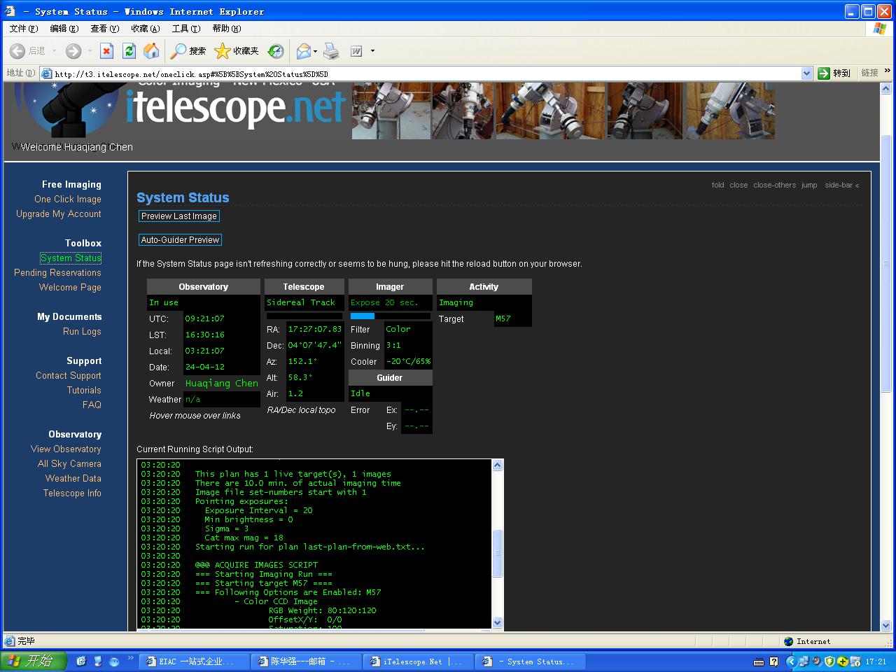Select System Status in the Toolbox sidebar
Viewport: 896px width, 672px height.
point(71,258)
